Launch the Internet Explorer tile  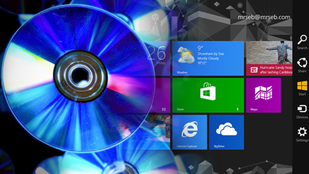pos(190,132)
